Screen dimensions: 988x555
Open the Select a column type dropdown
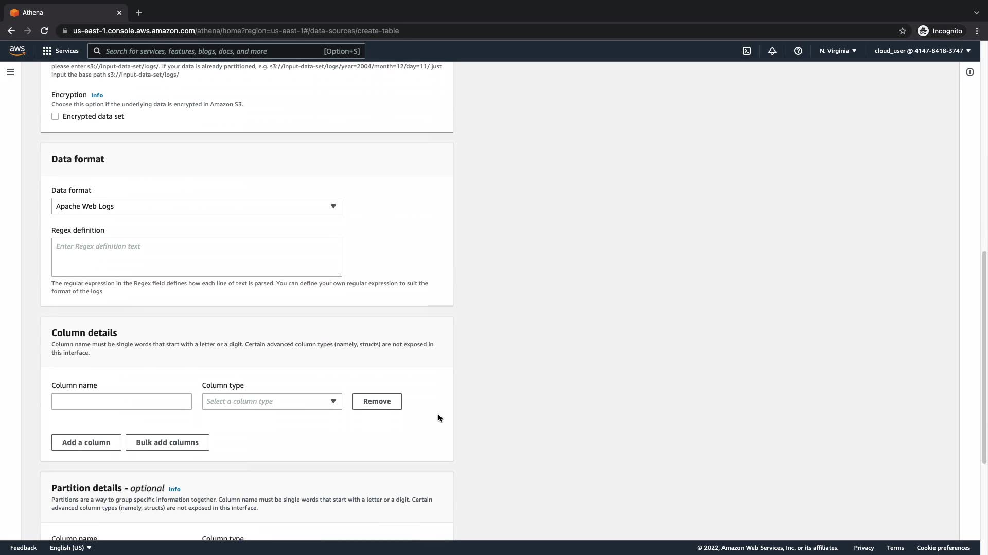pyautogui.click(x=272, y=401)
